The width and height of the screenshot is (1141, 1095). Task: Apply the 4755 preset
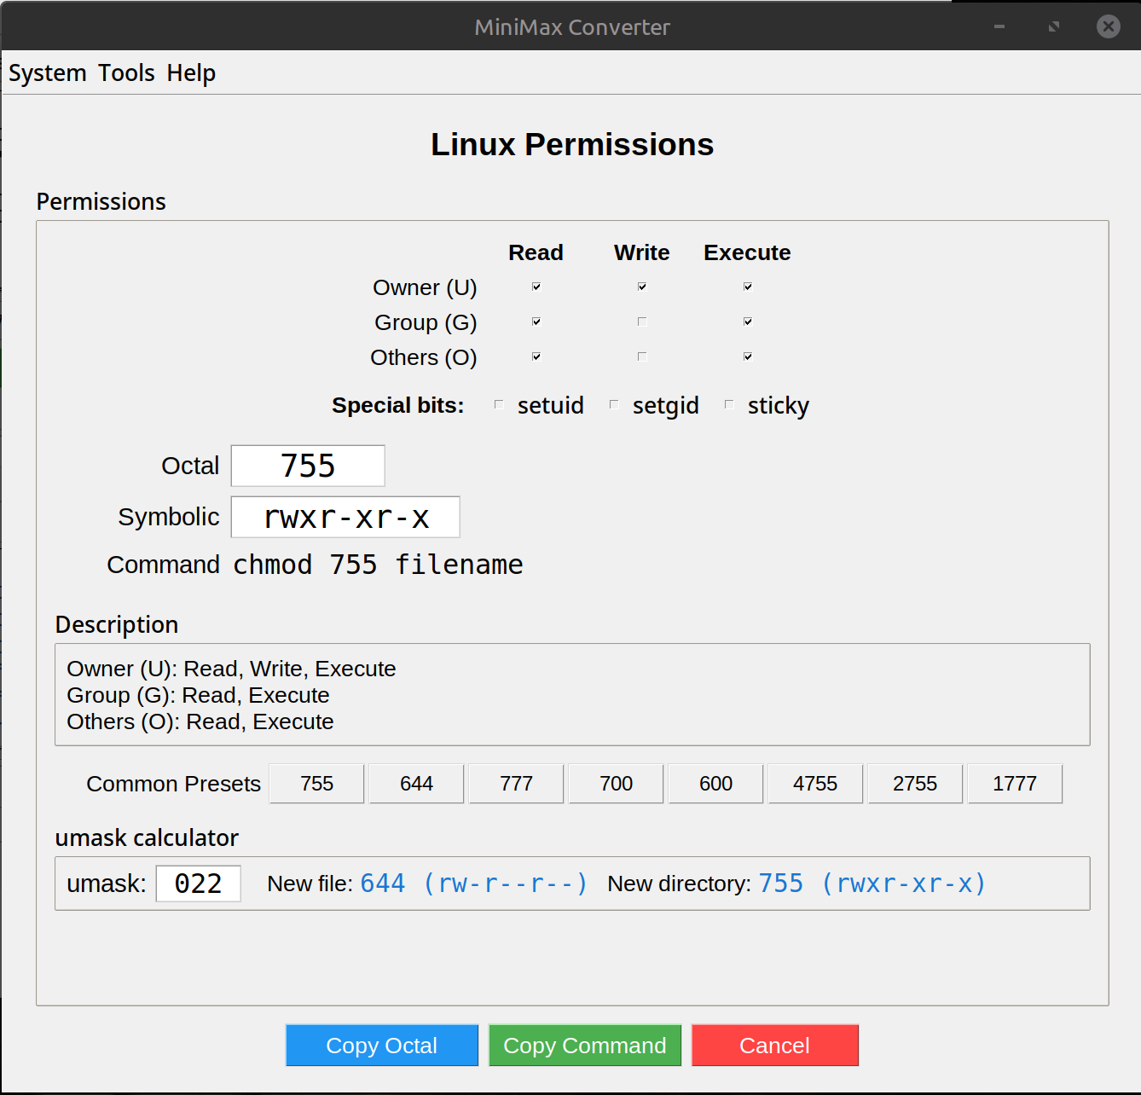[x=816, y=784]
